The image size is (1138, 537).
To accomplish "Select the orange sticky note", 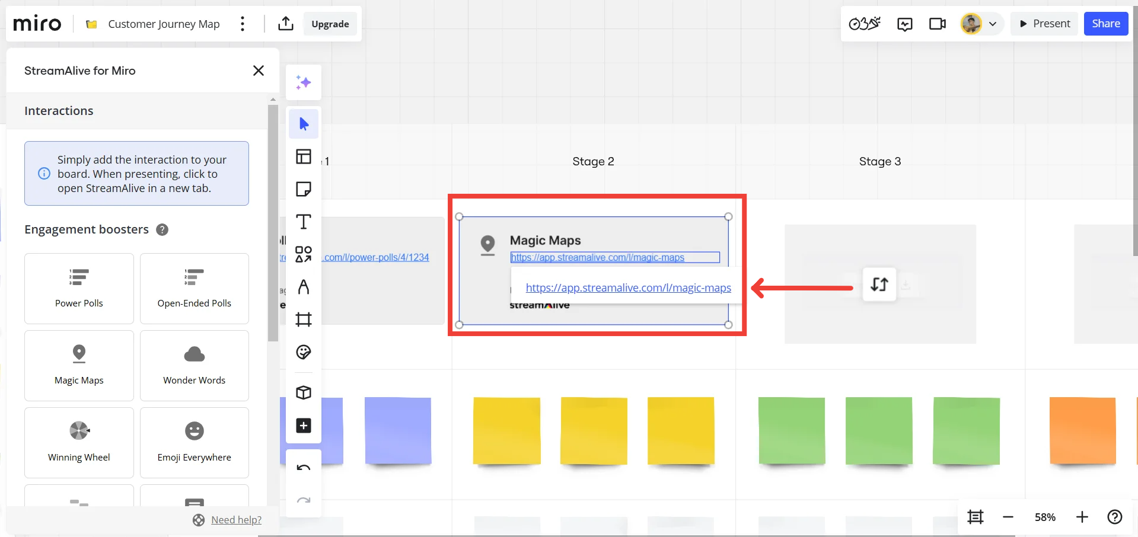I will pyautogui.click(x=1083, y=431).
